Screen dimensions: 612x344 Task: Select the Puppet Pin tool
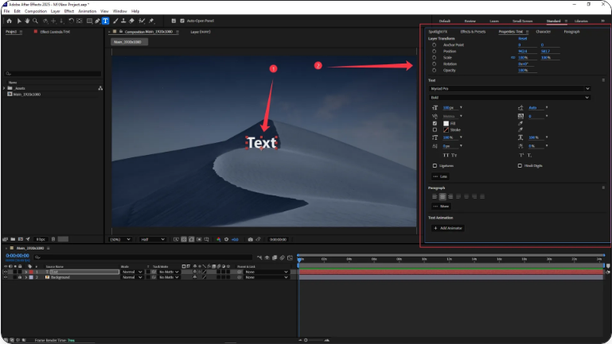pyautogui.click(x=150, y=21)
